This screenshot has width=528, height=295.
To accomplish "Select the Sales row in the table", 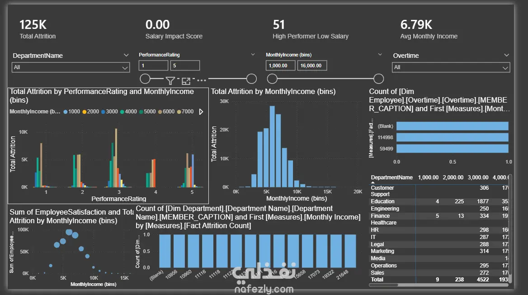I will tap(439, 273).
